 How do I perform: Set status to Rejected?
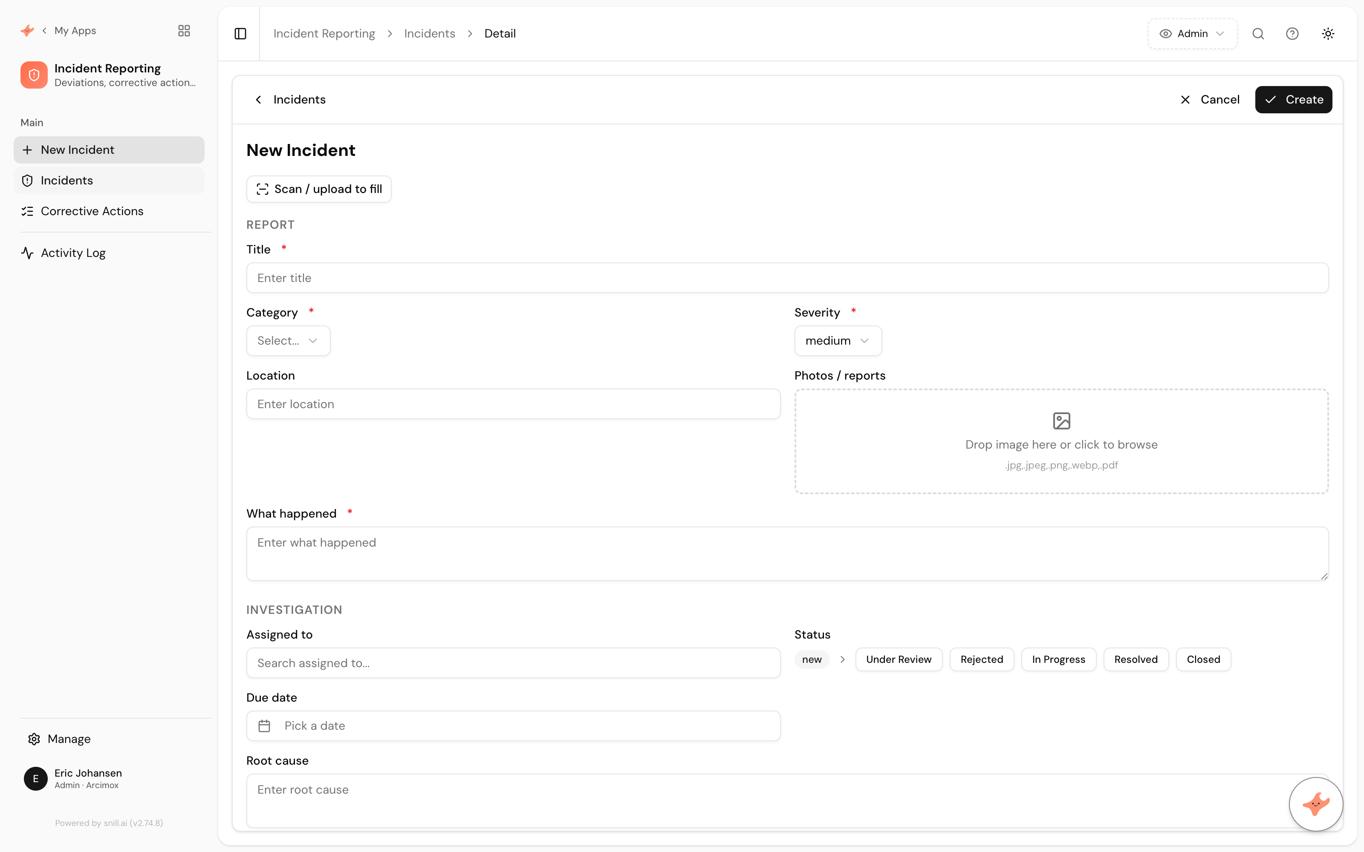[981, 659]
